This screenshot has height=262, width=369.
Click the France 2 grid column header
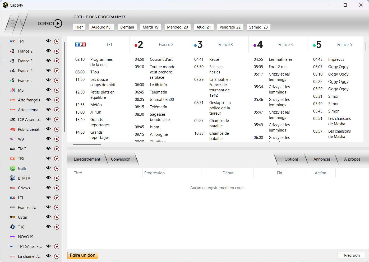coord(159,45)
